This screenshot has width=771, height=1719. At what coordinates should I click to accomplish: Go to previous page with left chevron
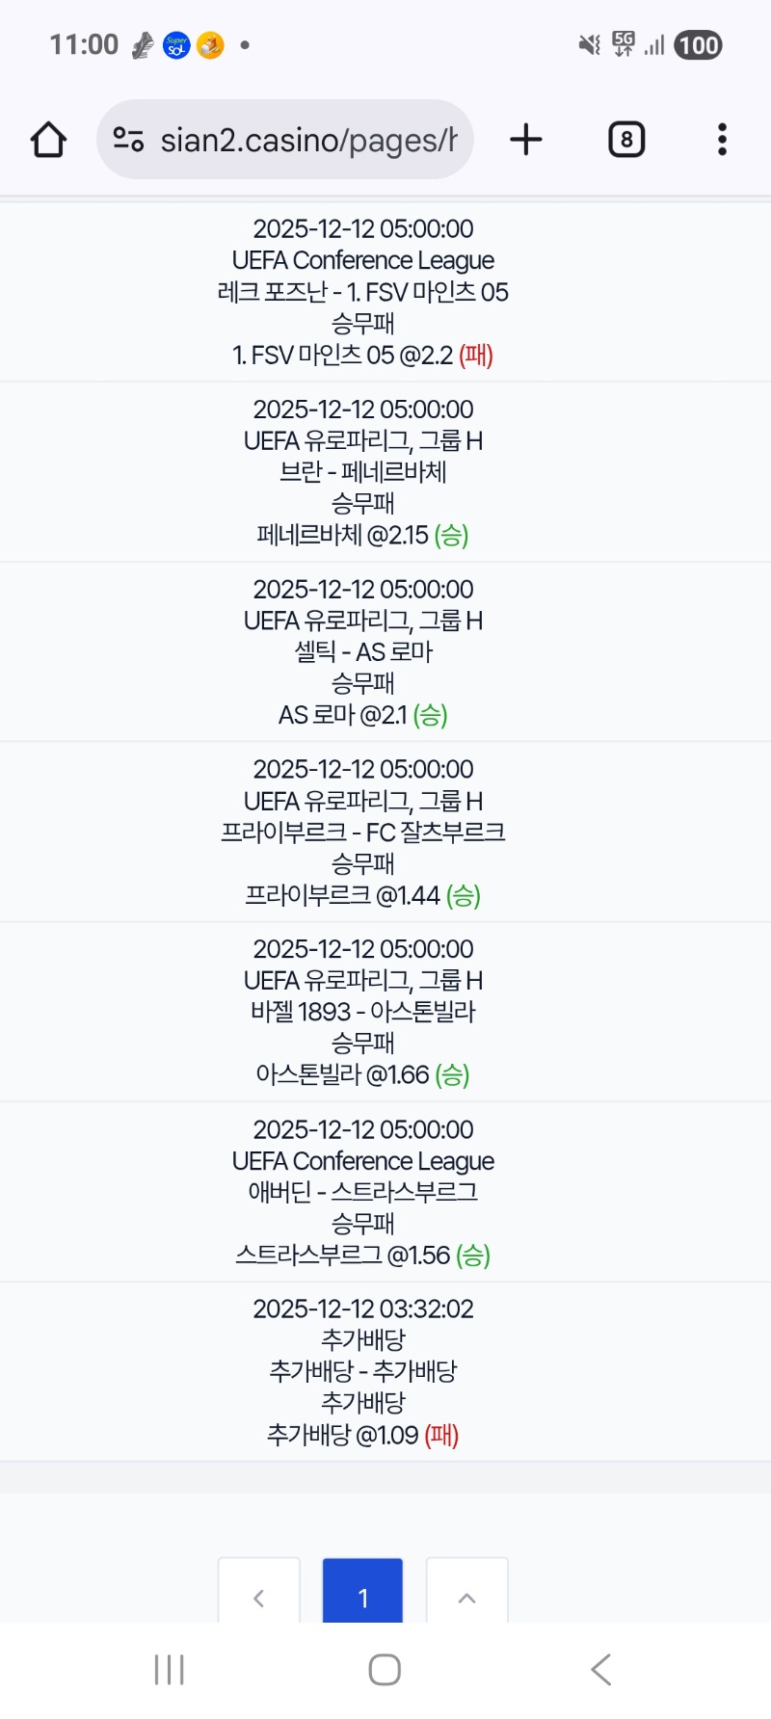pyautogui.click(x=258, y=1598)
